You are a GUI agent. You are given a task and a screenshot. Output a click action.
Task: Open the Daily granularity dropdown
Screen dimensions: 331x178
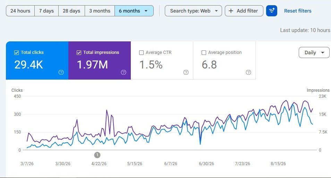pos(314,52)
